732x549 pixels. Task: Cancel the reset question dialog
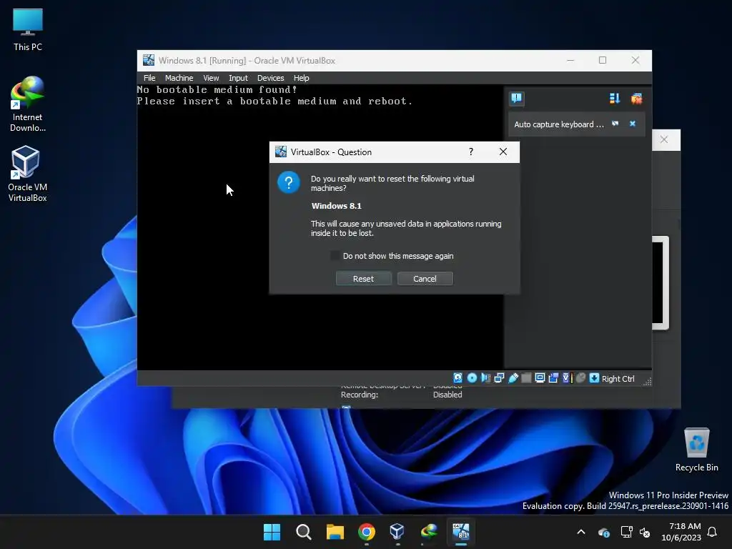[x=425, y=279]
